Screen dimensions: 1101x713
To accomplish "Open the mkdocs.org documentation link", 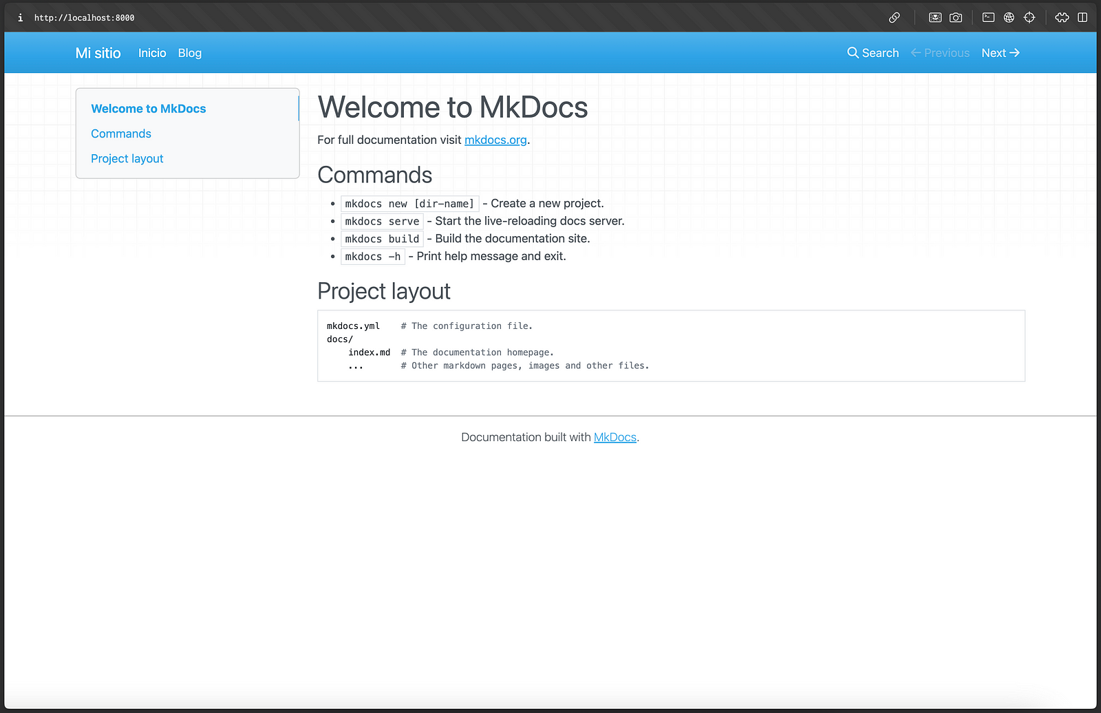I will [495, 140].
